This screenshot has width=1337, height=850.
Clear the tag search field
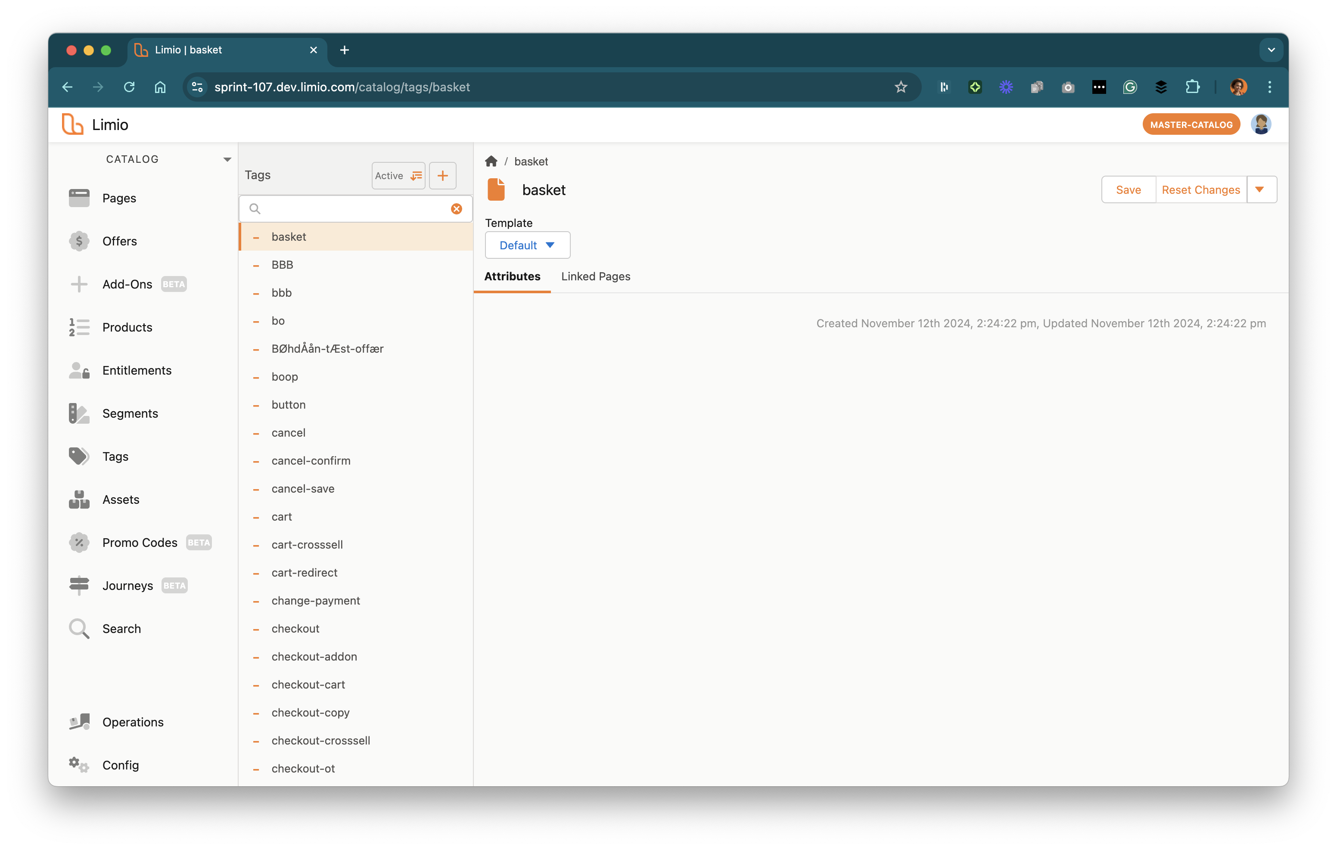click(x=457, y=209)
